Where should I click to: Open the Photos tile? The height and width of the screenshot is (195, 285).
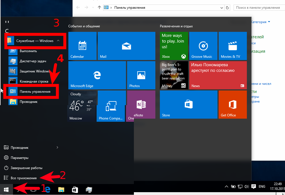(141, 75)
